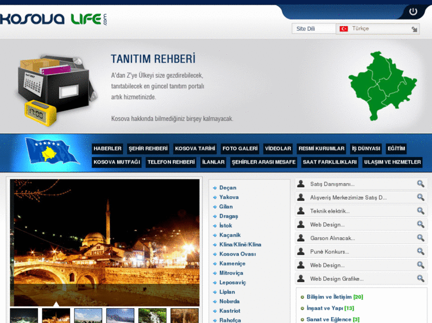This screenshot has width=432, height=323.
Task: Click the magnifier icon for Garson Alınacak
Action: pos(421,238)
